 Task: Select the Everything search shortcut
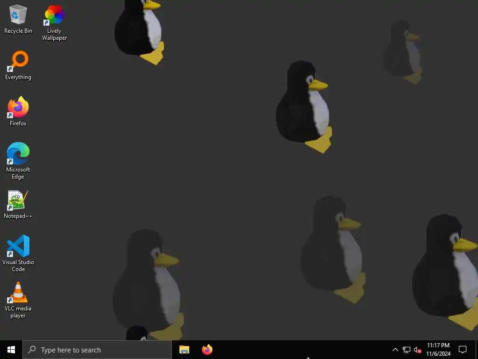[x=18, y=65]
